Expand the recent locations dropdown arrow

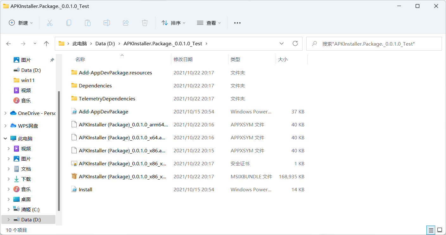[35, 44]
